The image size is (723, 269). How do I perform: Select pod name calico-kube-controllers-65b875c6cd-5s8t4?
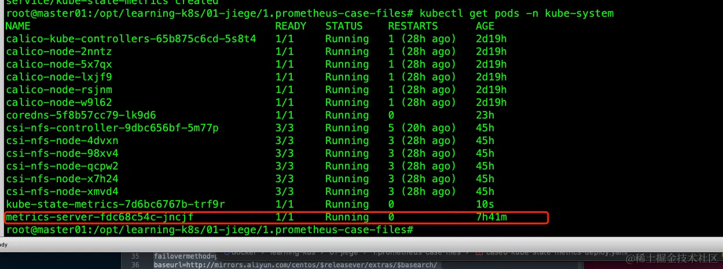pos(131,39)
